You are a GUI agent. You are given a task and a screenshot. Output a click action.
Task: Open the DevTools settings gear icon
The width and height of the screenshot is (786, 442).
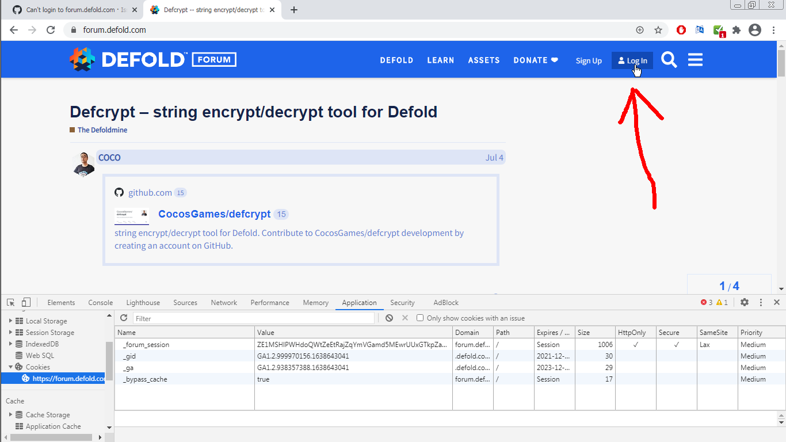tap(745, 302)
